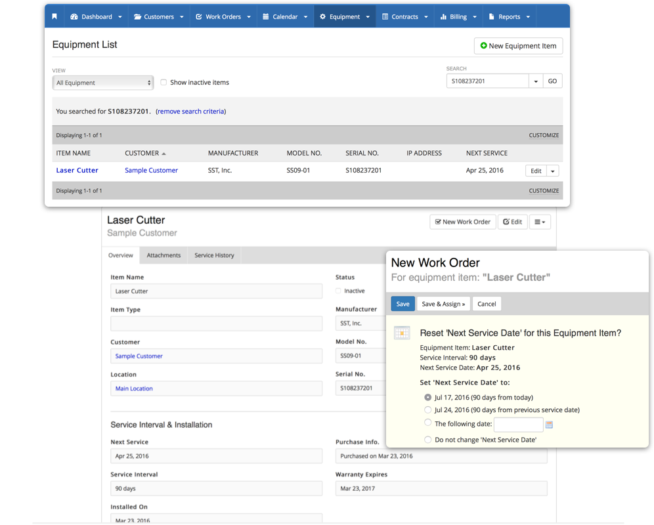Image resolution: width=654 pixels, height=525 pixels.
Task: Click the Warranty Expires Mar 23, 2017 field
Action: pos(441,488)
